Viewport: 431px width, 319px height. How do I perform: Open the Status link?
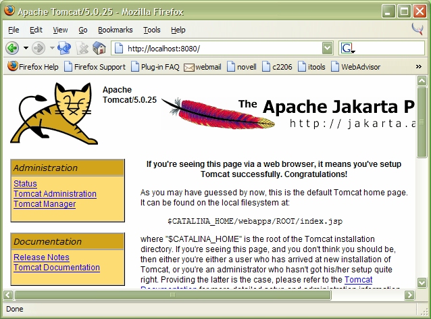[25, 183]
